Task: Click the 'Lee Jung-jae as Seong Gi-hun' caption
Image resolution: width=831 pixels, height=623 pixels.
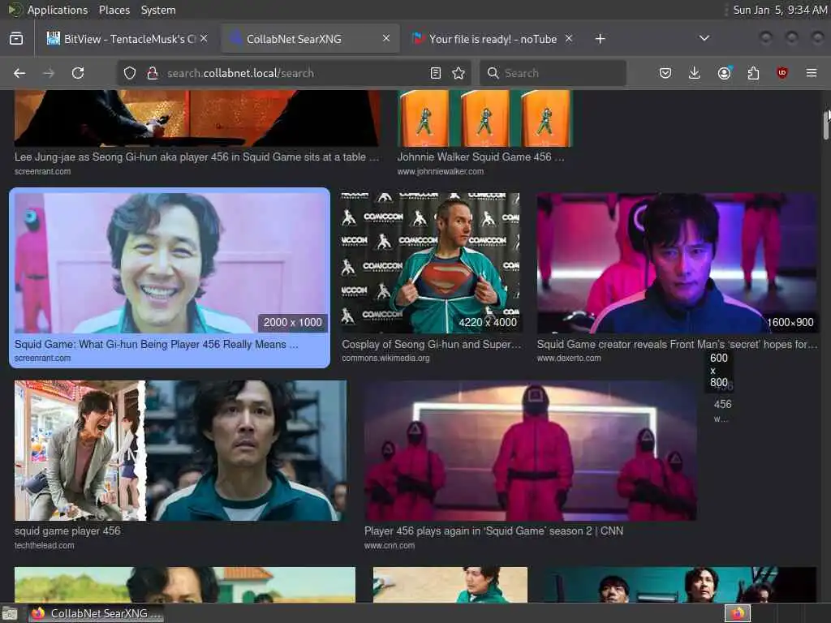Action: click(196, 157)
